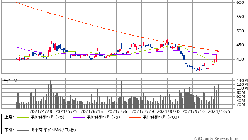Click the 2021/6/15 date label
This screenshot has width=248, height=140.
pyautogui.click(x=92, y=111)
